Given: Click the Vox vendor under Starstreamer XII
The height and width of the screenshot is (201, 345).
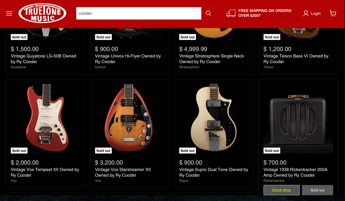Looking at the screenshot, I should pos(98,181).
